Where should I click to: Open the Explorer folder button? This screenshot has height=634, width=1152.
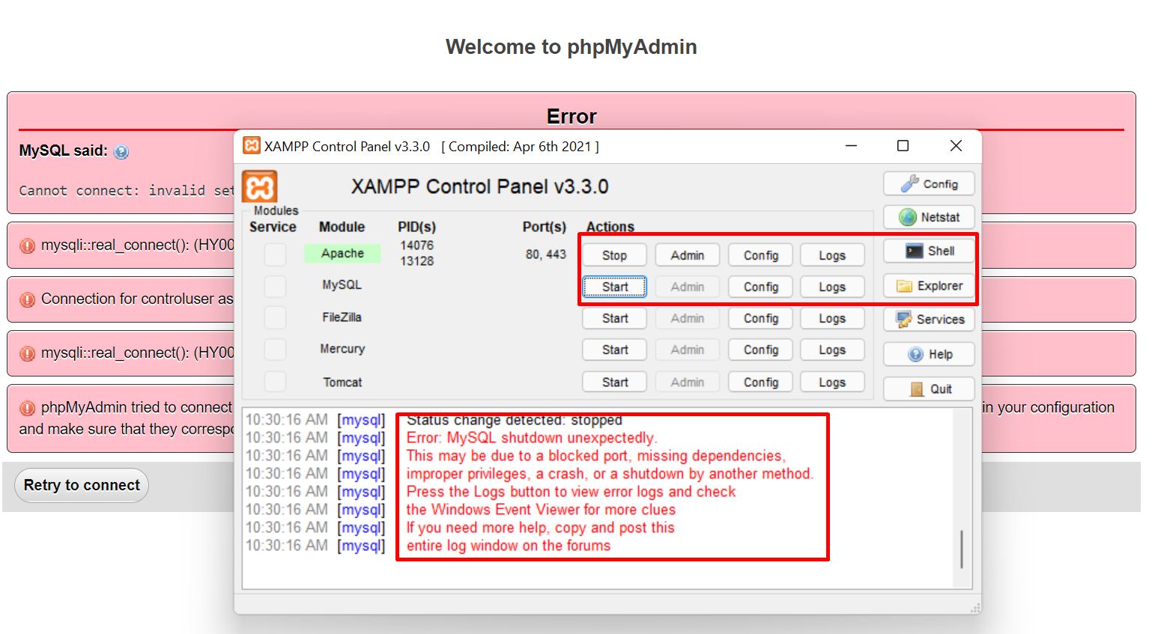click(929, 286)
